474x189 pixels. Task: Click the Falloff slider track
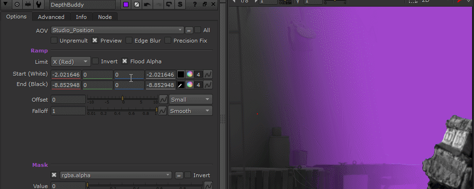tap(122, 110)
